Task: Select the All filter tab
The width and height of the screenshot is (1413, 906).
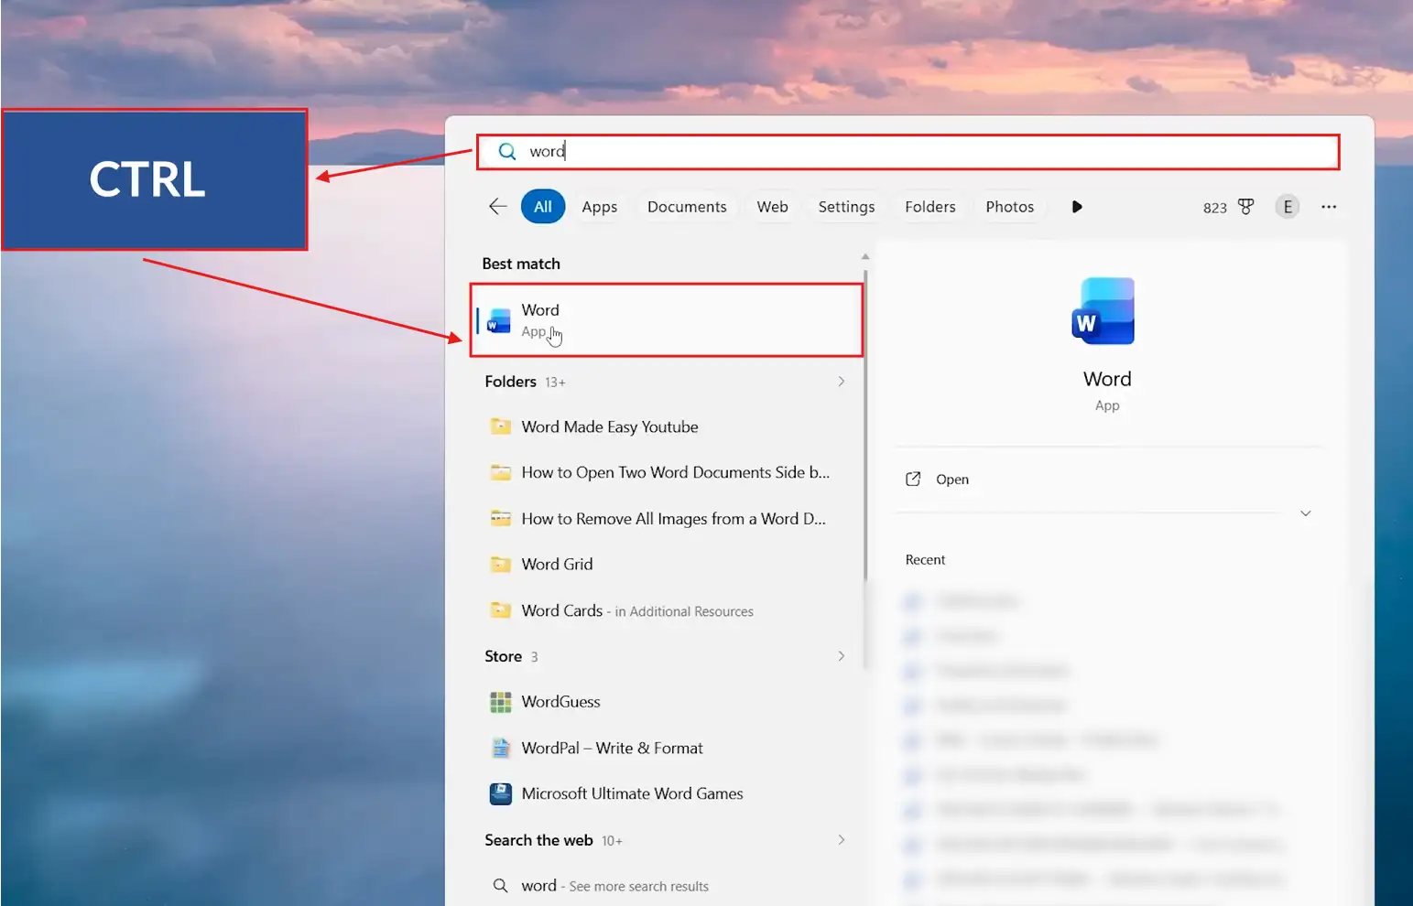Action: tap(543, 207)
